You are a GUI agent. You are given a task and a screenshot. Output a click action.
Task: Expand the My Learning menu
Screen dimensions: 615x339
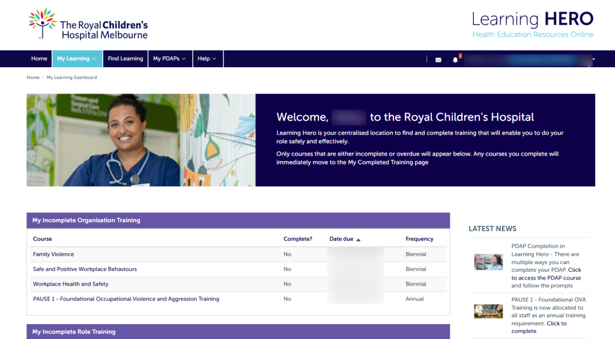click(77, 59)
